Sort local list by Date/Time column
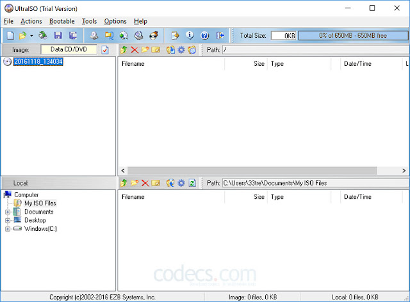This screenshot has width=410, height=302. pos(372,197)
